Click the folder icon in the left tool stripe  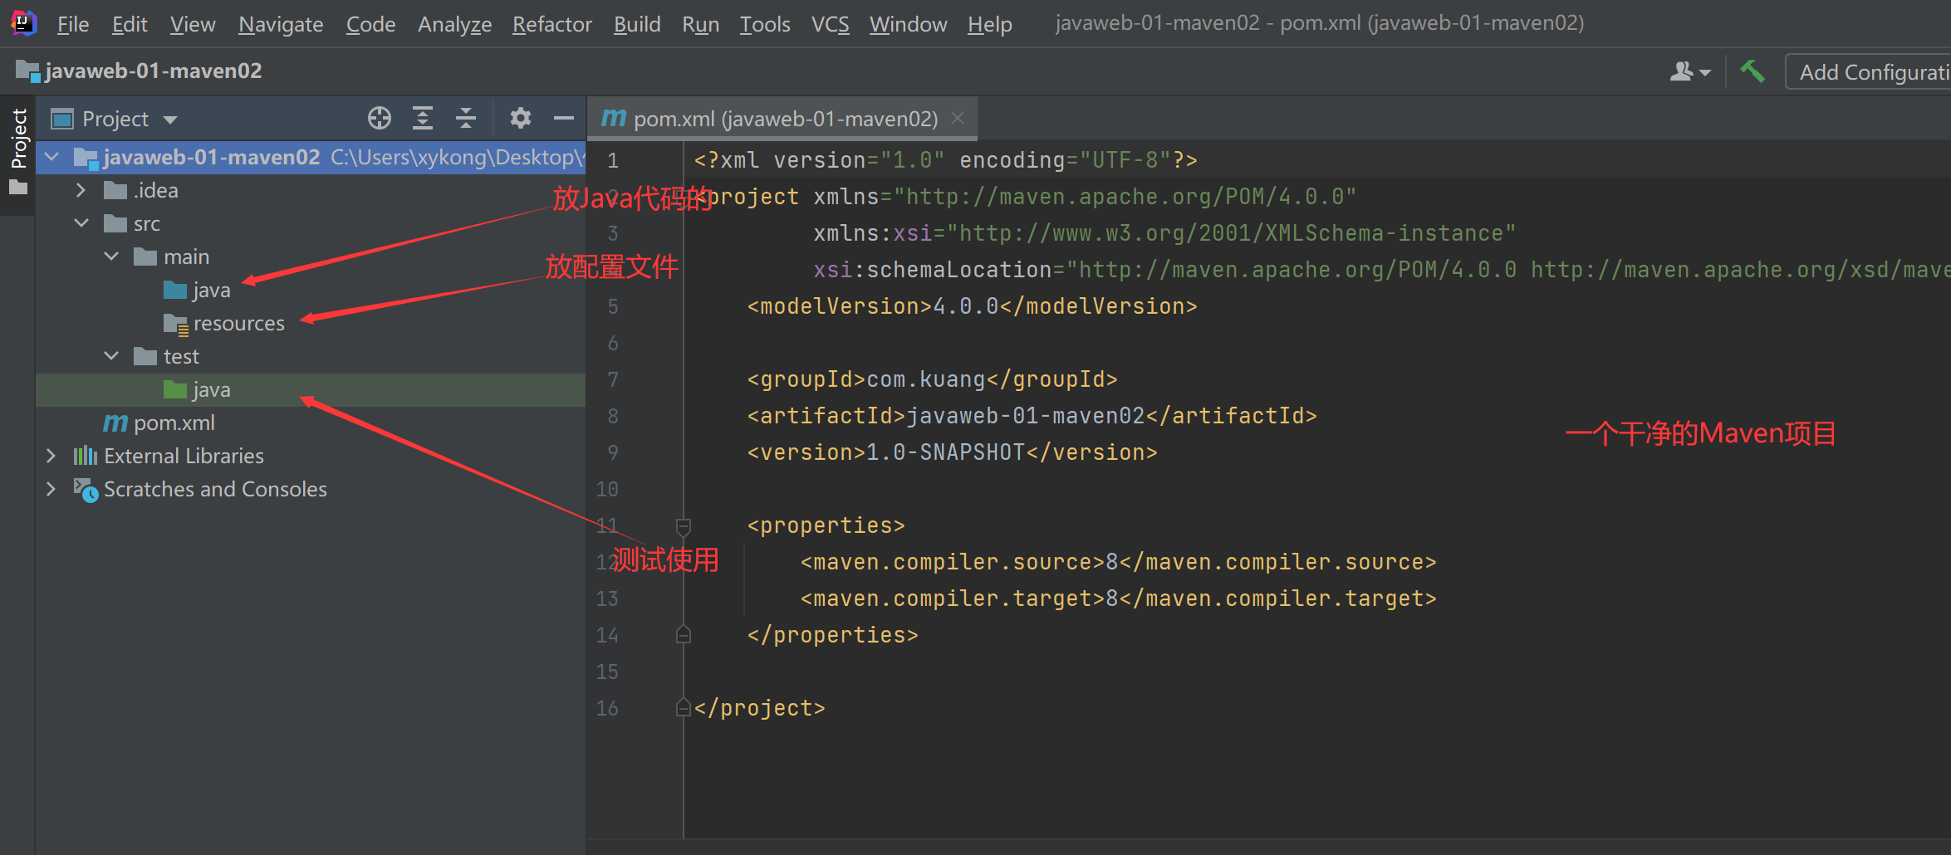17,188
